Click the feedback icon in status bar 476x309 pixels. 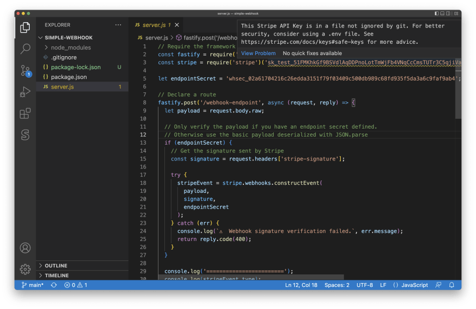[x=438, y=285]
